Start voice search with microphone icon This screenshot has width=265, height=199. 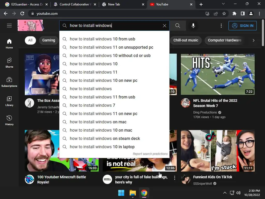point(193,26)
